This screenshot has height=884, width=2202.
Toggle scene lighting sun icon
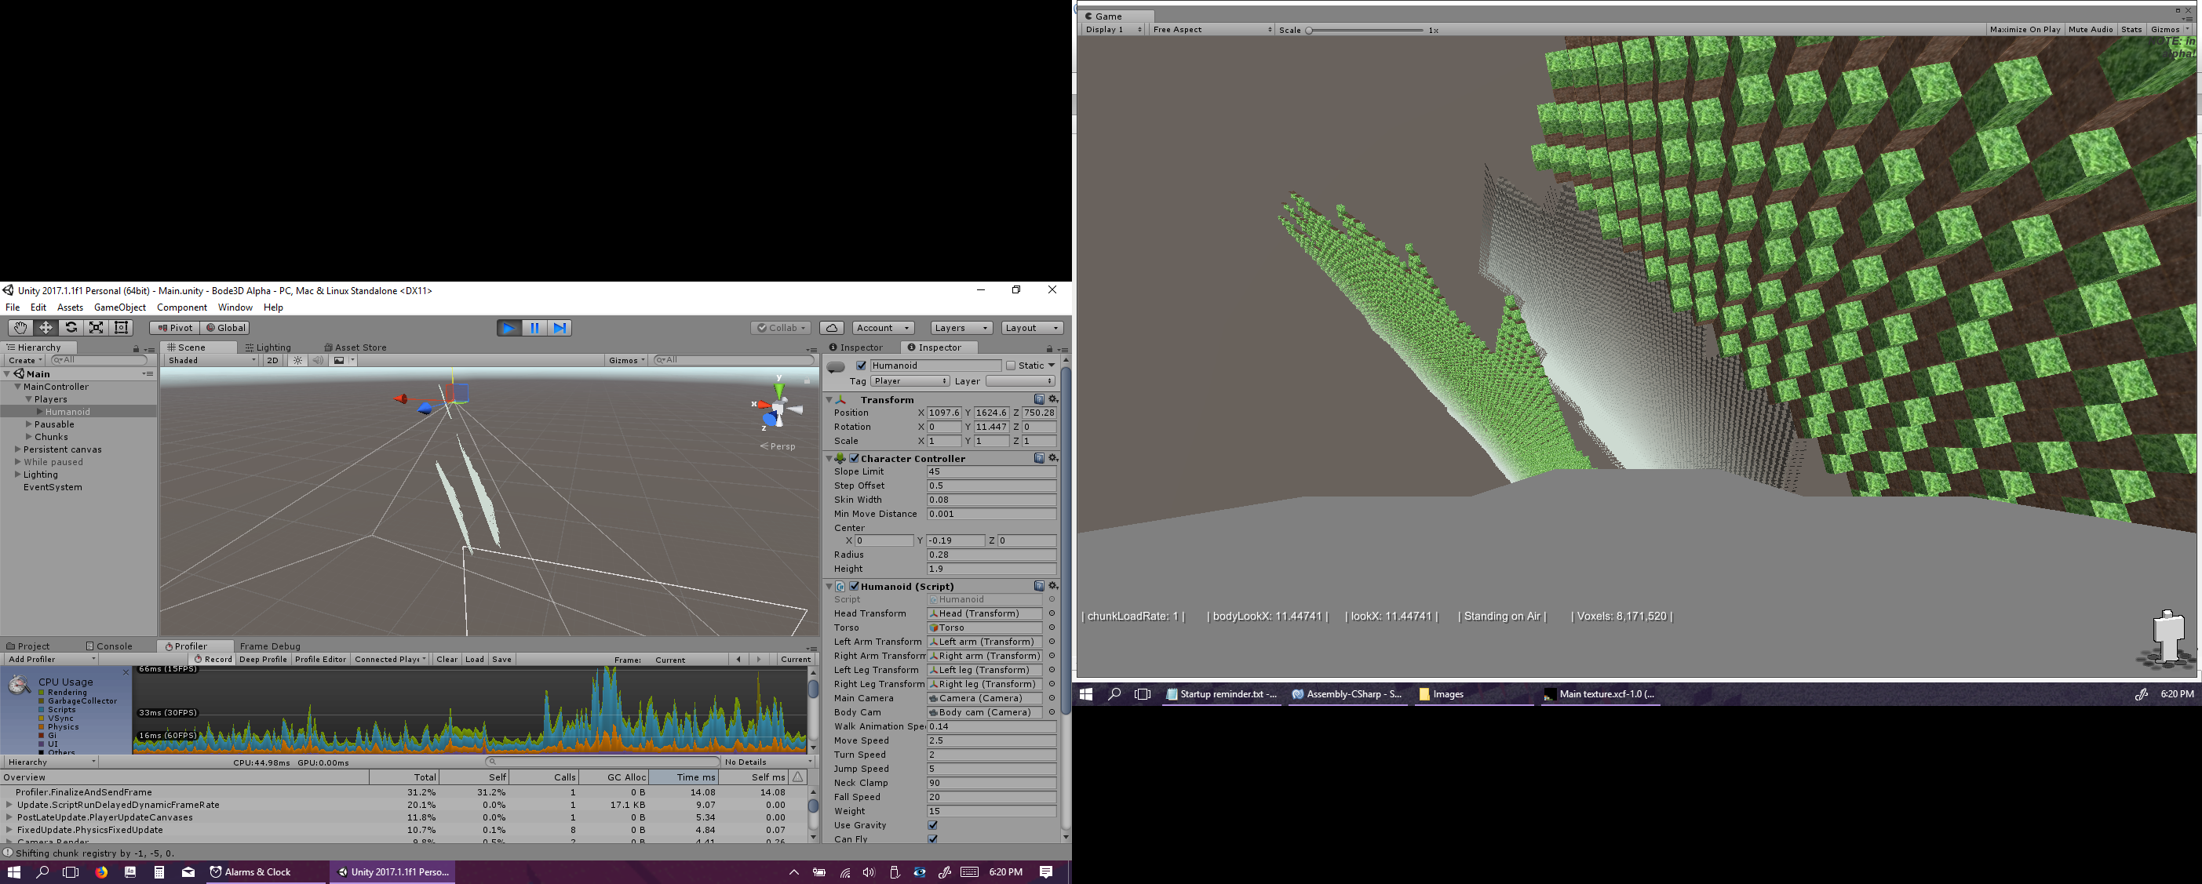tap(297, 361)
